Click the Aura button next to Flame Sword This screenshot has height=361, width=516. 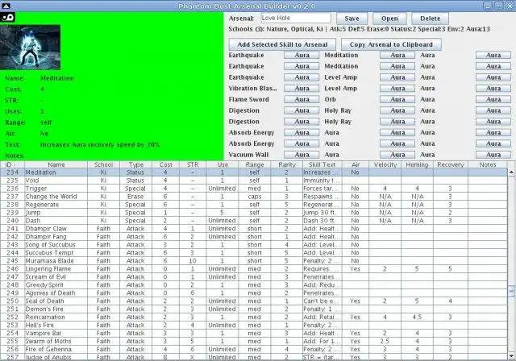click(x=302, y=99)
